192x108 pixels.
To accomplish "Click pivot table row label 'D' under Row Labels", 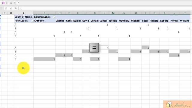I will click(15, 36).
